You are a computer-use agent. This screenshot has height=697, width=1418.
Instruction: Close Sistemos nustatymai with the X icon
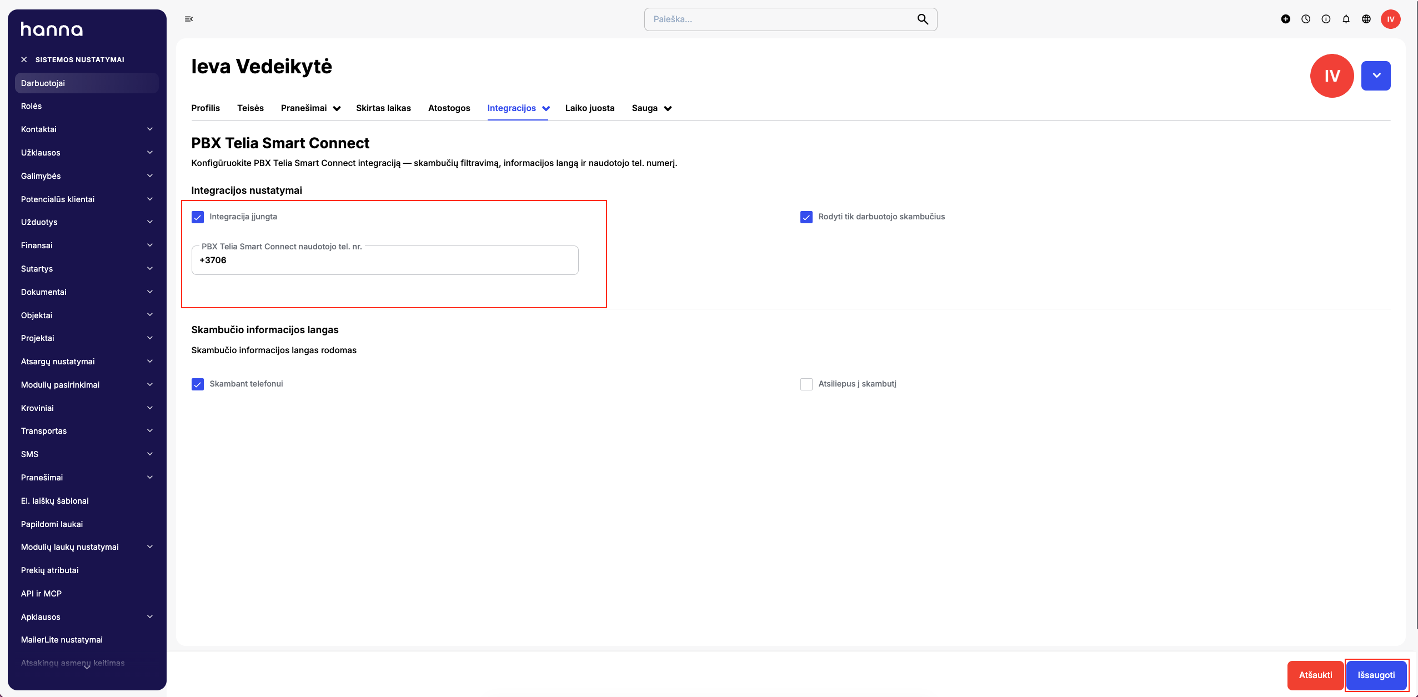click(24, 59)
